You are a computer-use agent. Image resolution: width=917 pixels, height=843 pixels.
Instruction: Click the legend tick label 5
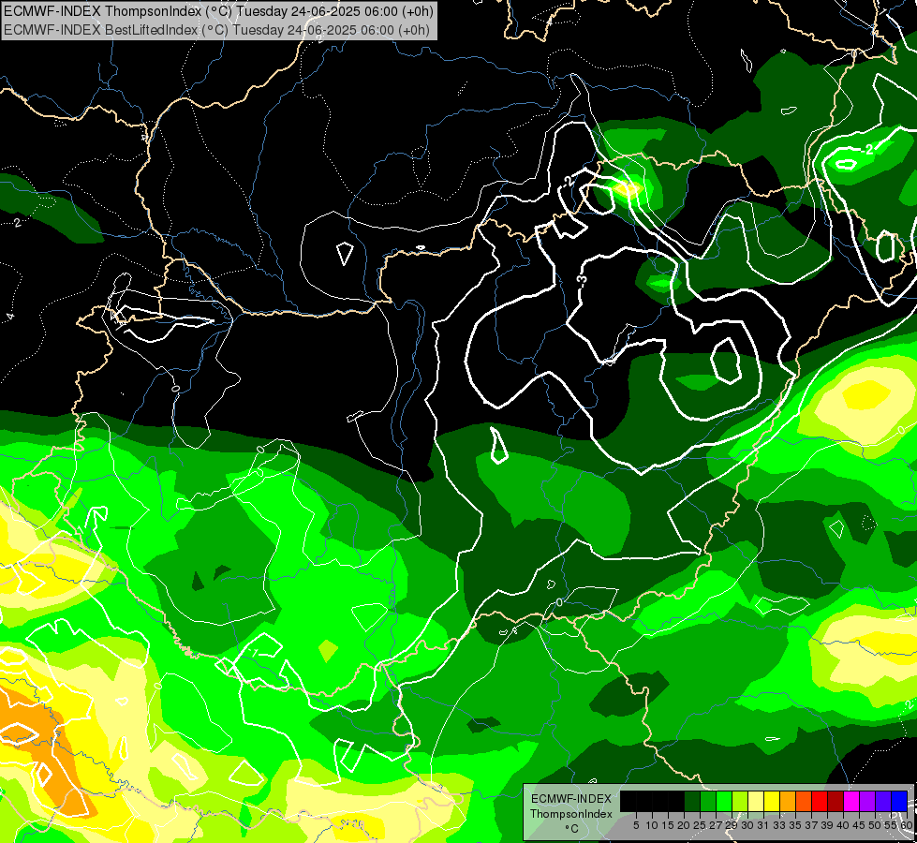coord(636,825)
